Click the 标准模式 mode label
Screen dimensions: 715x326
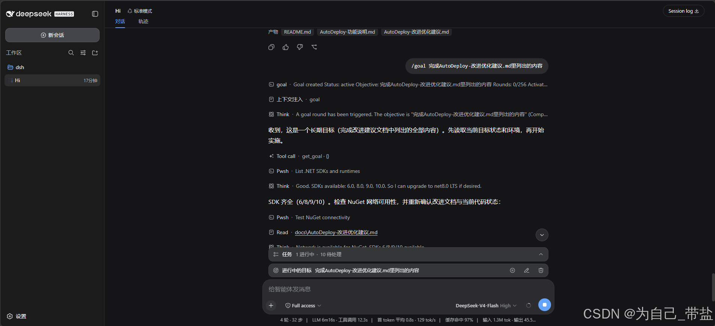[143, 11]
